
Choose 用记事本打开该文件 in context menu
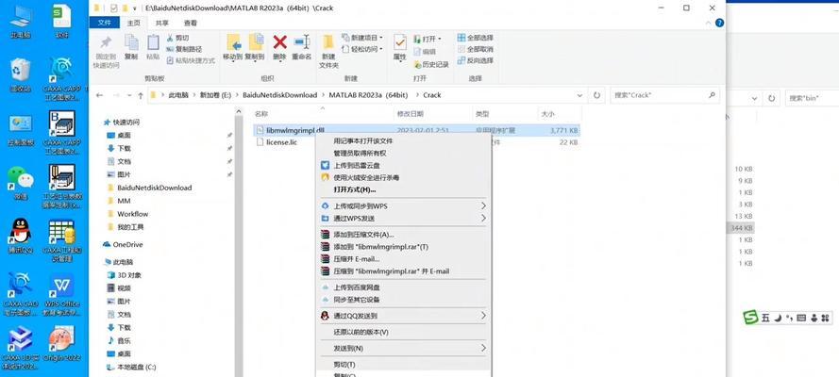(363, 141)
